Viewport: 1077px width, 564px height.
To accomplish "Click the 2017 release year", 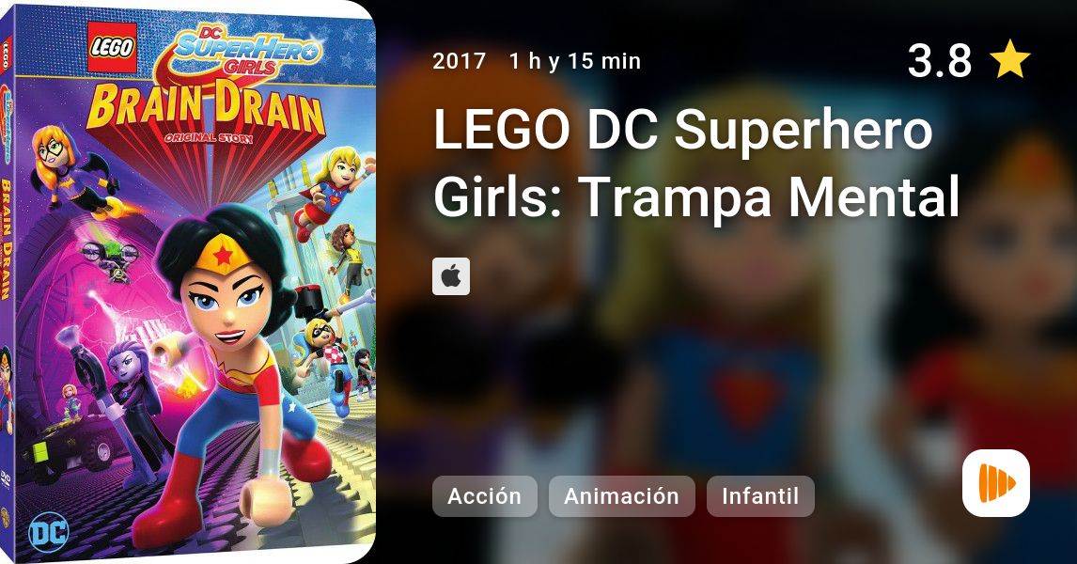I will tap(460, 61).
